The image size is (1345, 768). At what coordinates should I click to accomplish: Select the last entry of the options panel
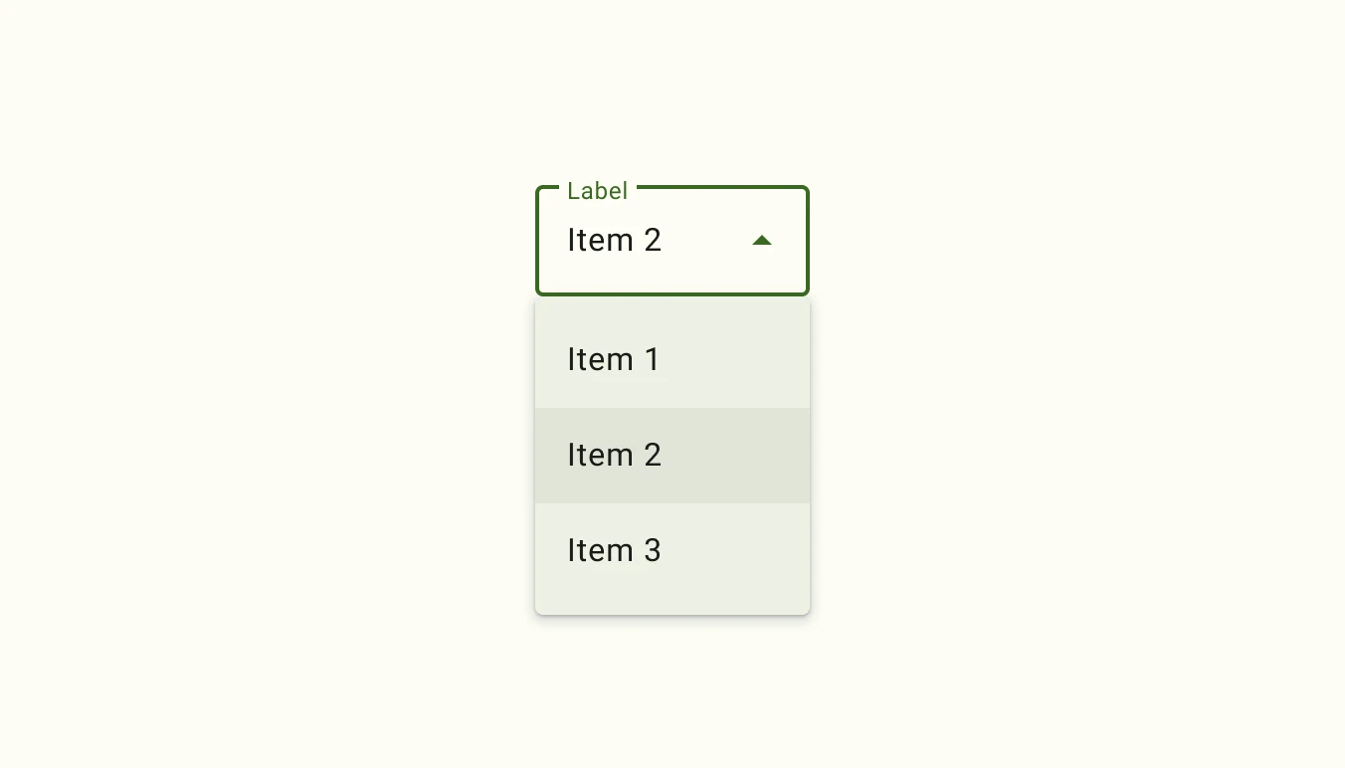click(614, 550)
